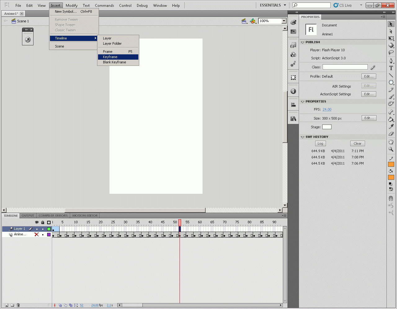This screenshot has width=397, height=309.
Task: Click the New Layer icon in timeline
Action: pos(7,305)
